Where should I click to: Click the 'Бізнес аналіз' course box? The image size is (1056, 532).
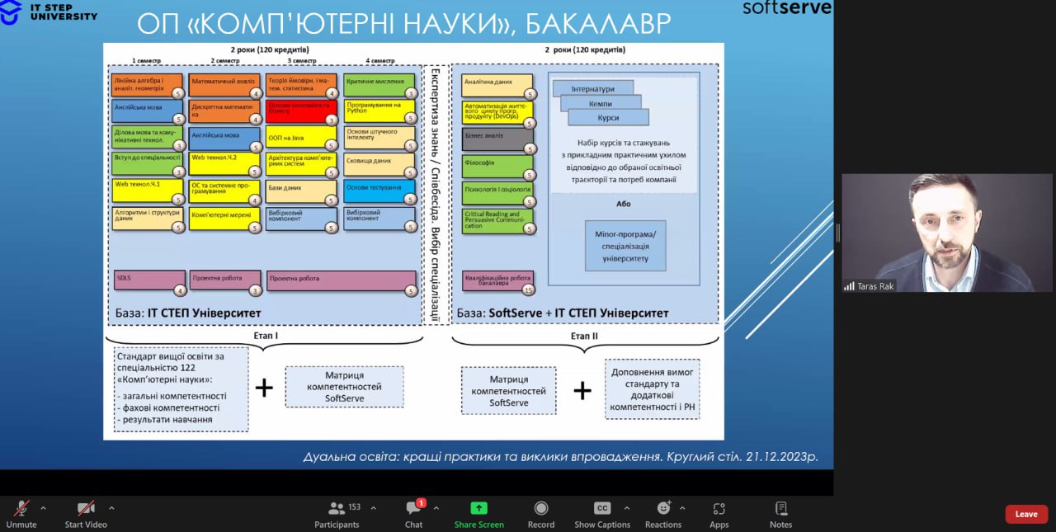(x=498, y=139)
